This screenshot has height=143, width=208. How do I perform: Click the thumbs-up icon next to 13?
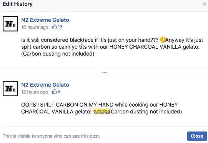54,27
